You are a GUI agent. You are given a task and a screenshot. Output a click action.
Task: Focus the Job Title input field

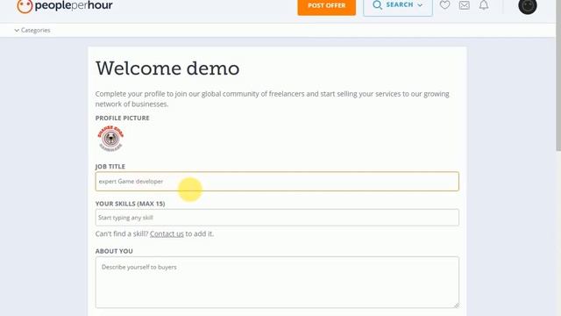(277, 182)
